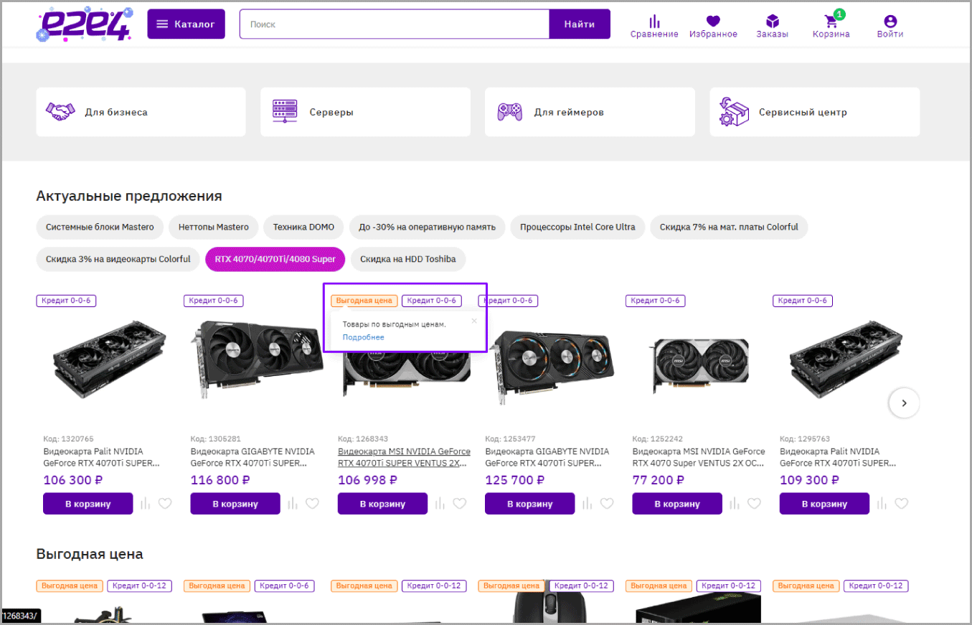Image resolution: width=972 pixels, height=625 pixels.
Task: Open the Для геймеров gamepad card
Action: [590, 112]
